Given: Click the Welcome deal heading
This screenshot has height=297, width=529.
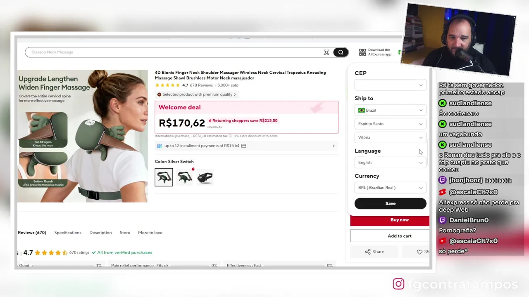Looking at the screenshot, I should pyautogui.click(x=179, y=107).
